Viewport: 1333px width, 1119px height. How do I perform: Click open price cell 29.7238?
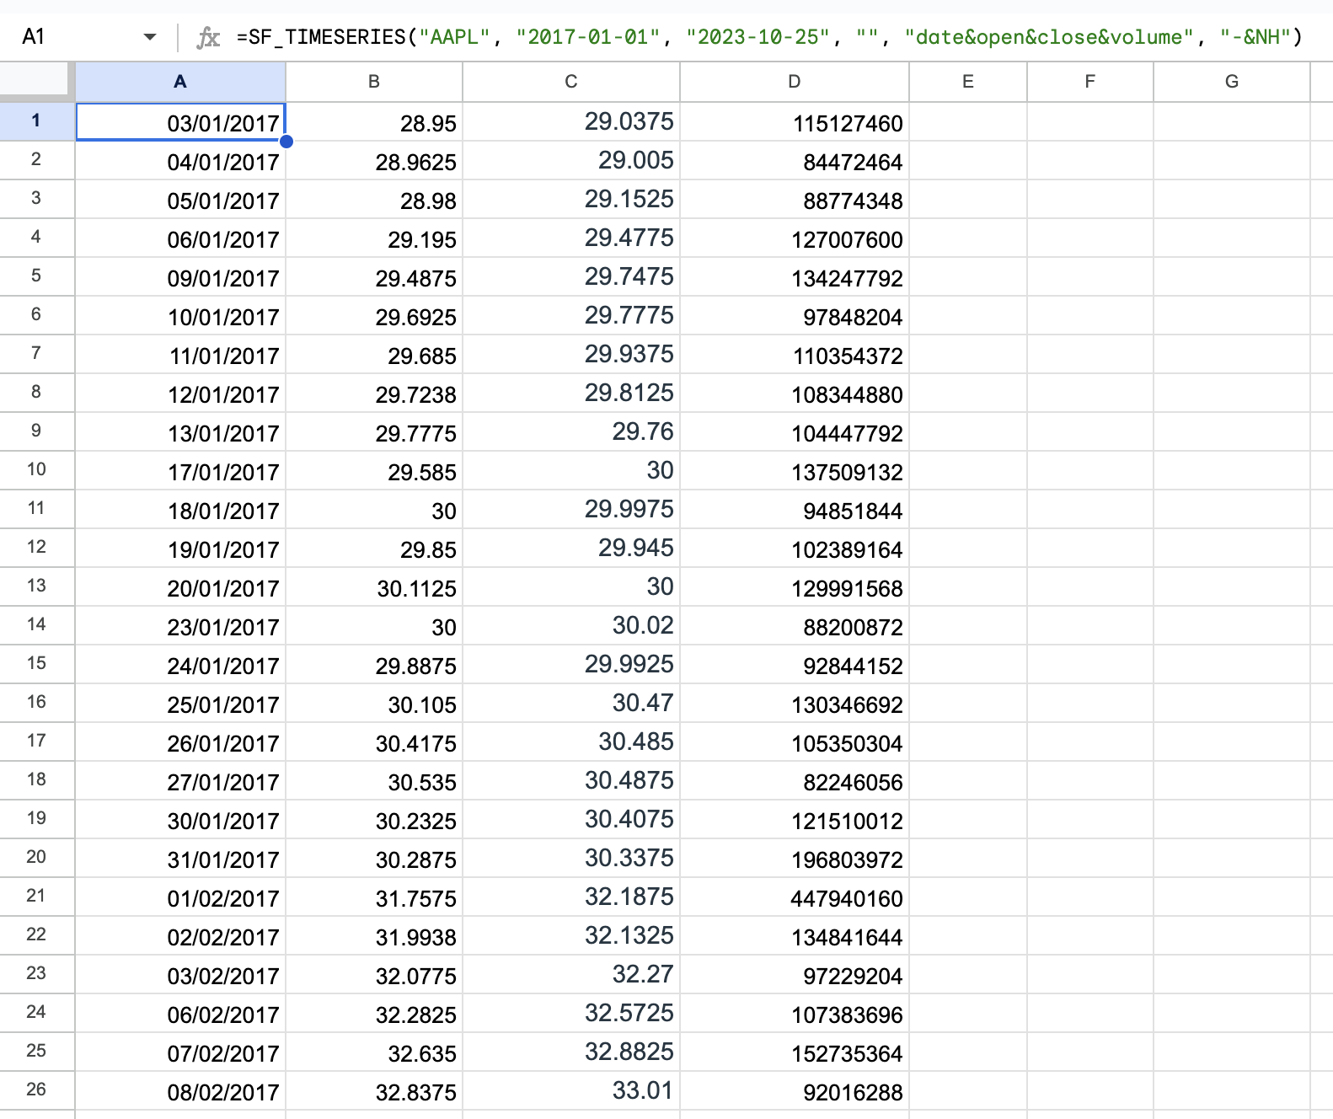(x=374, y=394)
